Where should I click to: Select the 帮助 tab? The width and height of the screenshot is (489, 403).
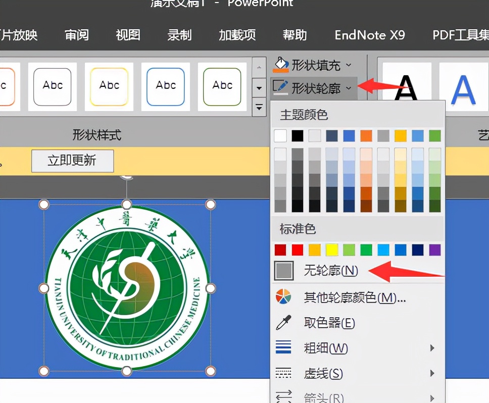[295, 35]
